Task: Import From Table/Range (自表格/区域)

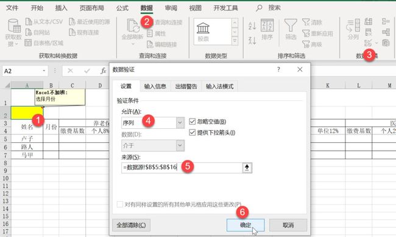Action: 44,43
